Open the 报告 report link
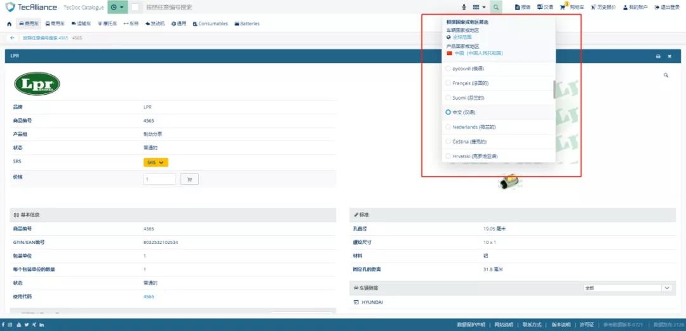Screen dimensions: 686x331 pyautogui.click(x=523, y=7)
